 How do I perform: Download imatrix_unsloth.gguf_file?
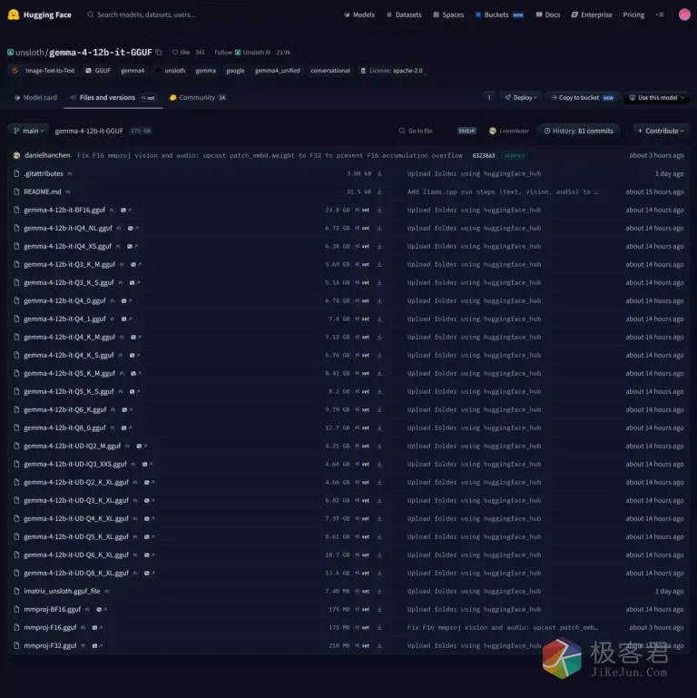click(379, 591)
